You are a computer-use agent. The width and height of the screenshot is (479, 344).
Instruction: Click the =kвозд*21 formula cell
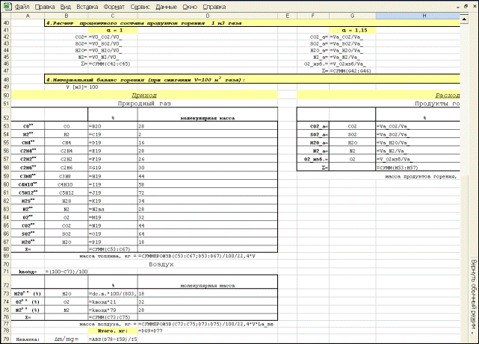coord(113,302)
